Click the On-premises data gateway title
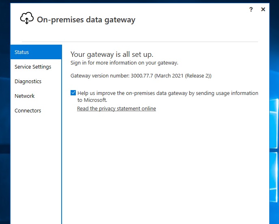This screenshot has height=224, width=279. (x=86, y=19)
